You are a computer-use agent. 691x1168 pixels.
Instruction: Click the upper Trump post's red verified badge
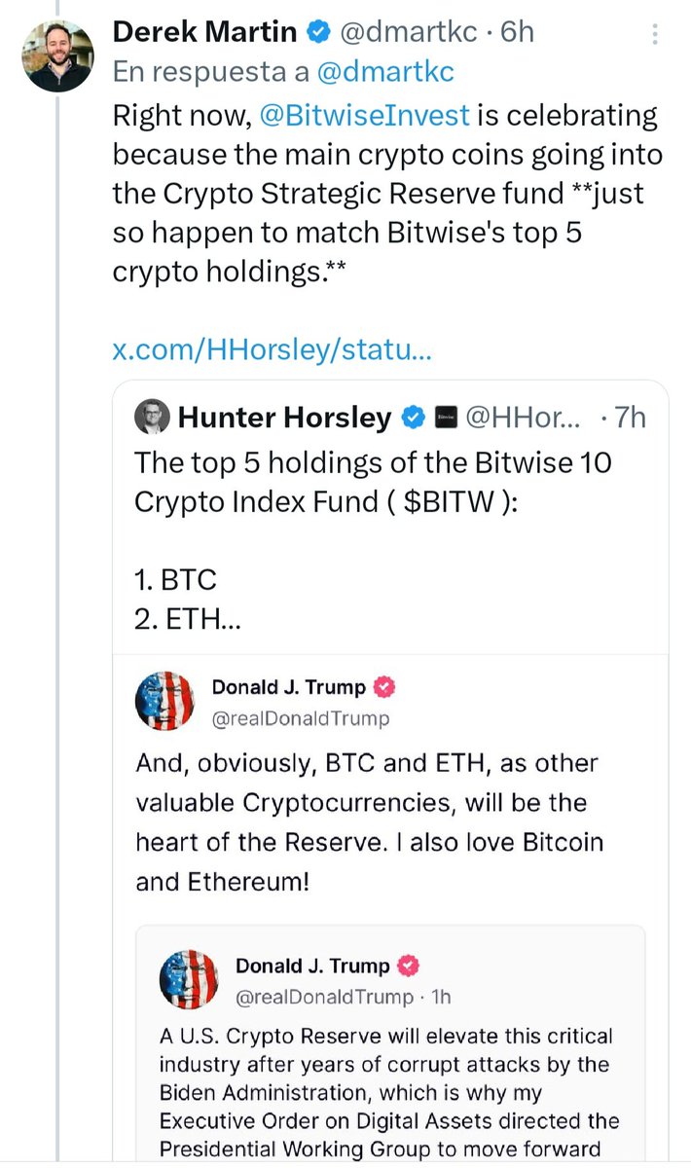coord(385,688)
